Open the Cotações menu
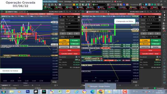The width and height of the screenshot is (167, 94). pos(75,2)
